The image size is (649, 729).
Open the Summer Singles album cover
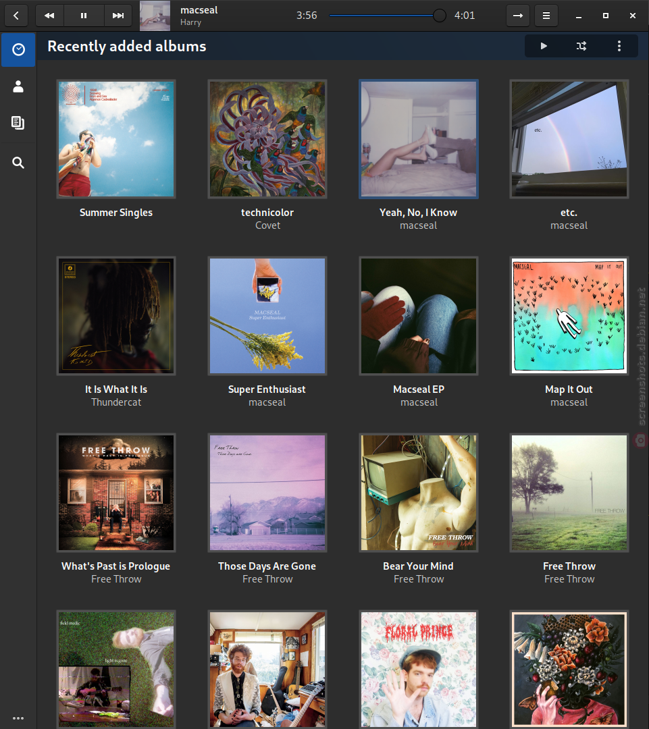tap(116, 139)
